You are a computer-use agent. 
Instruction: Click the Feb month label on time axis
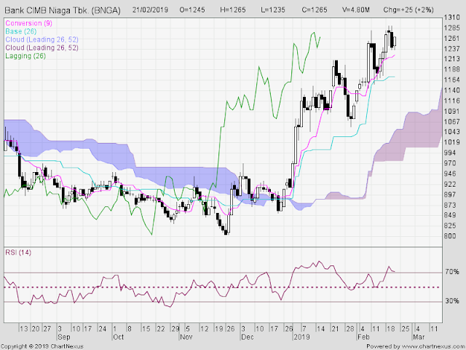tap(363, 337)
